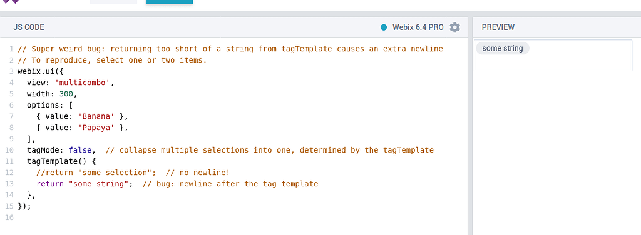The image size is (641, 235).
Task: Open editor settings via gear icon
Action: coord(454,27)
